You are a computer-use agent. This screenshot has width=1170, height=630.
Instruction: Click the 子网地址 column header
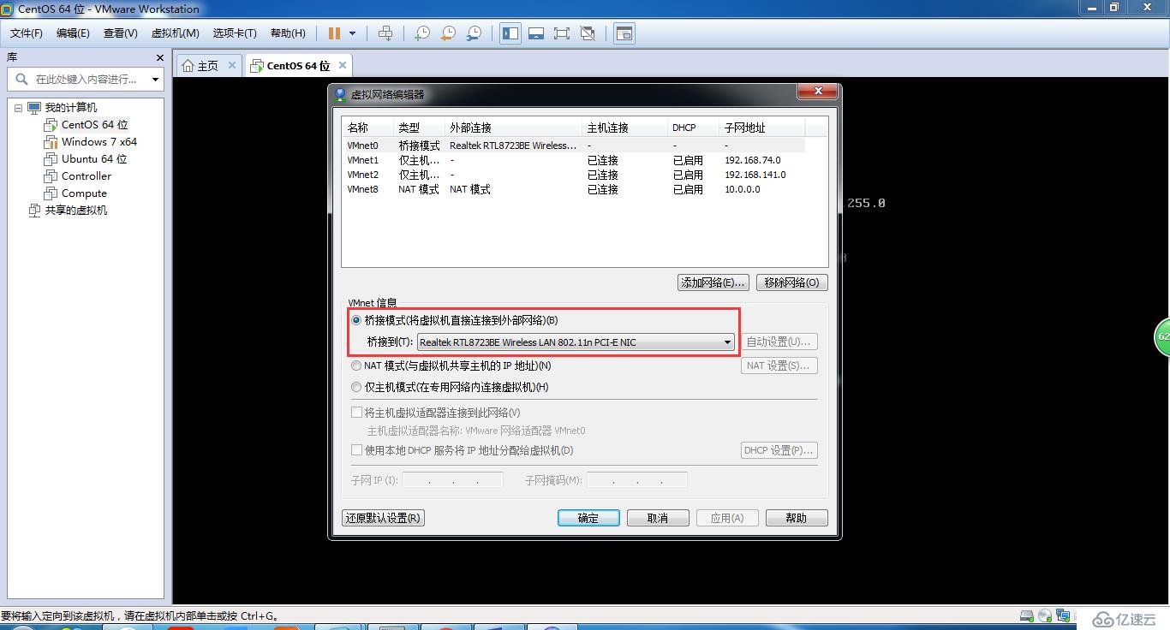tap(762, 128)
